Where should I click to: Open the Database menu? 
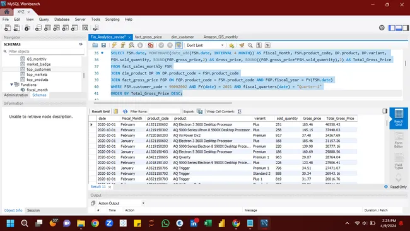[62, 20]
